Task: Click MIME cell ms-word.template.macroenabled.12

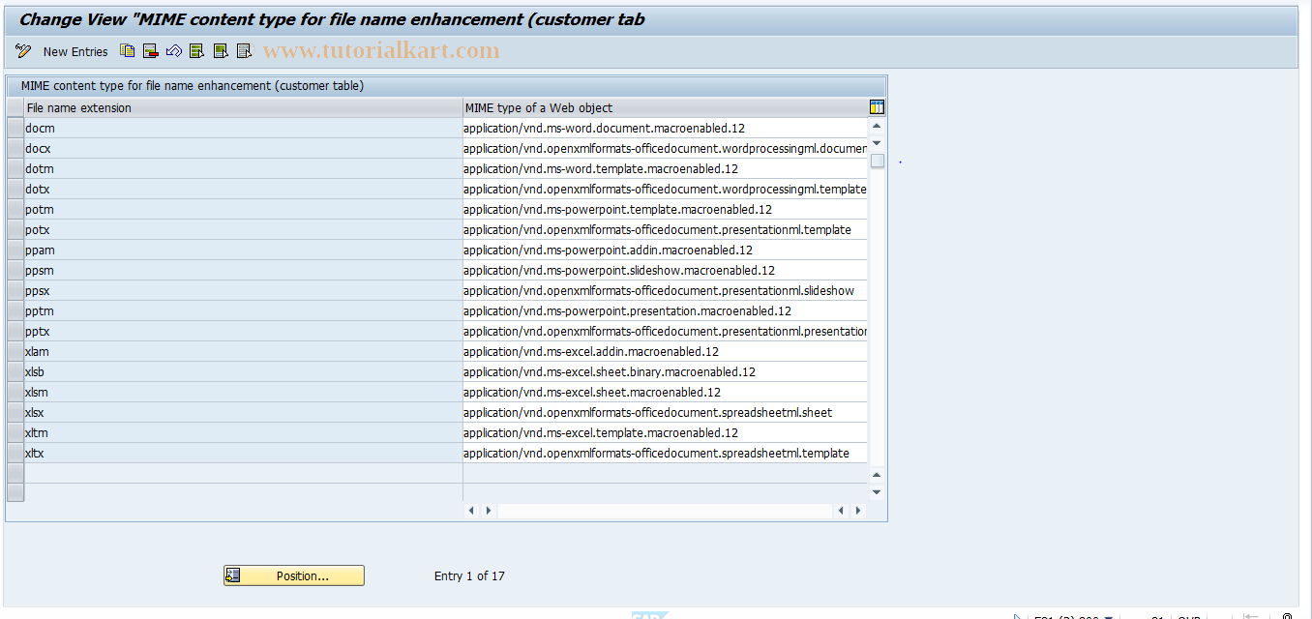Action: pos(666,168)
